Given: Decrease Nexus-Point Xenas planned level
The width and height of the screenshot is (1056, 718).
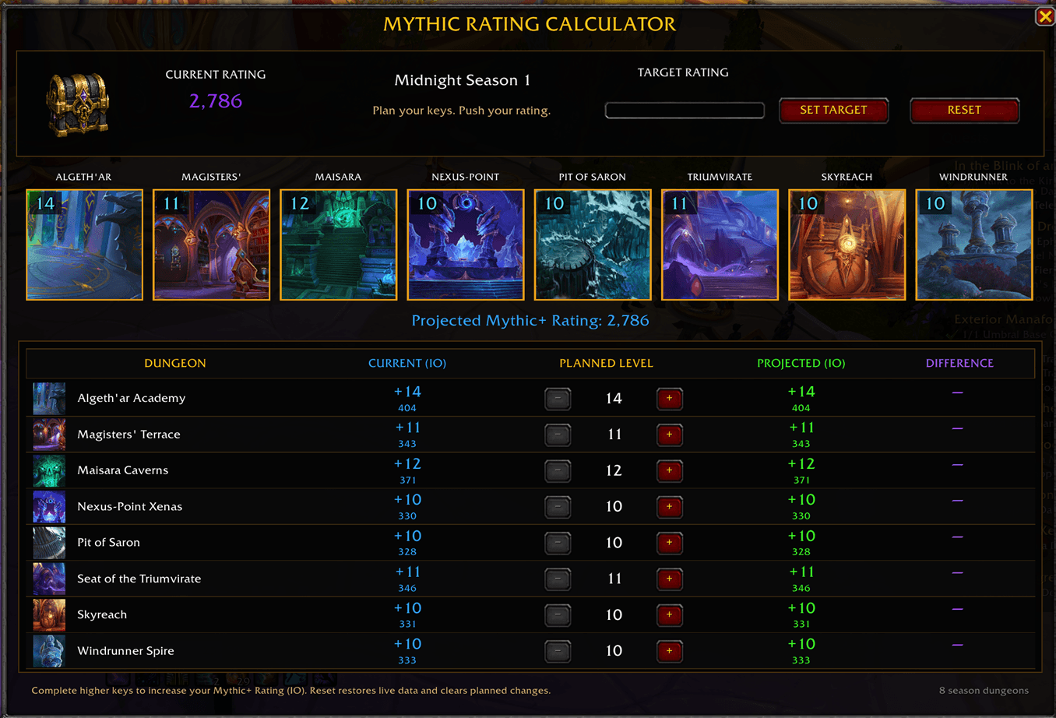Looking at the screenshot, I should point(558,507).
